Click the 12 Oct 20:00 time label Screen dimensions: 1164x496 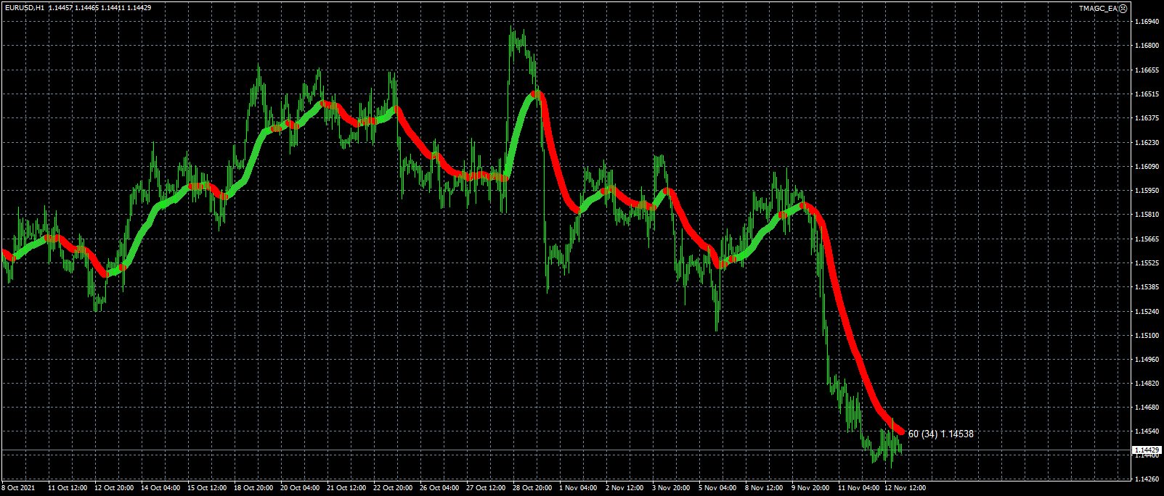(114, 488)
